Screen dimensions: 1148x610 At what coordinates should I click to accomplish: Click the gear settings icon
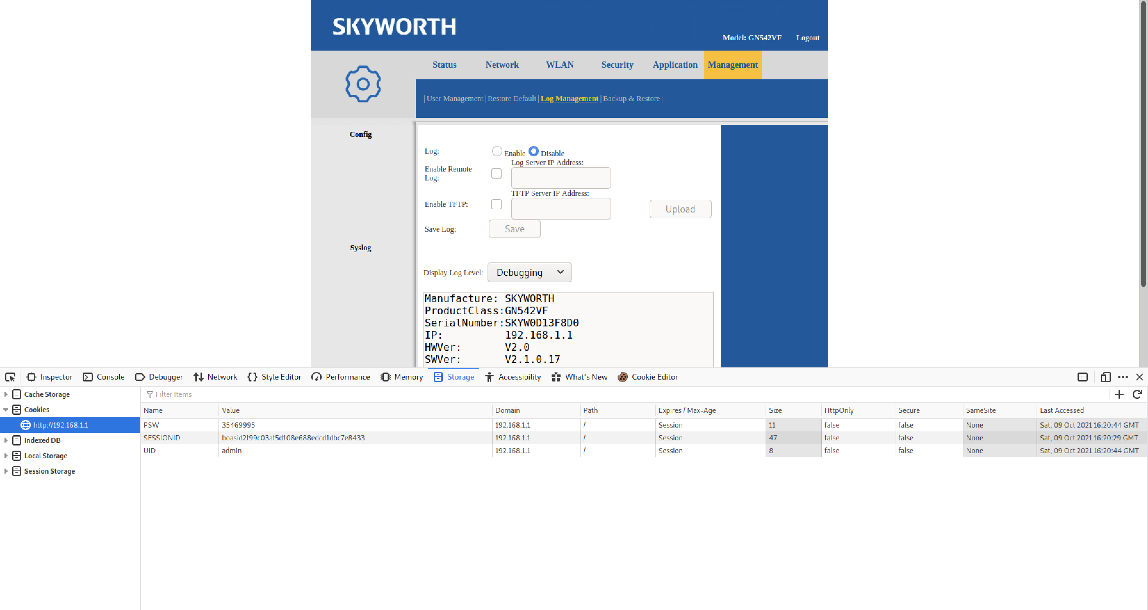click(x=363, y=84)
